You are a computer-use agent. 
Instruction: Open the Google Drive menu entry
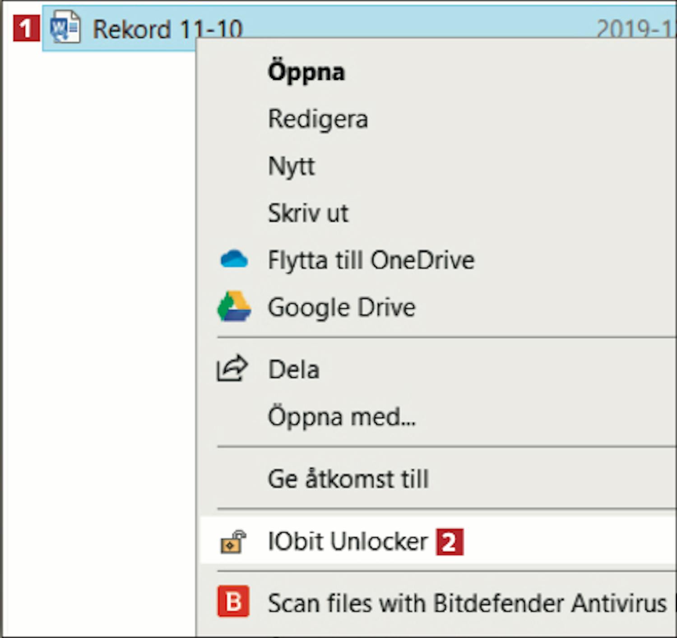(x=342, y=308)
